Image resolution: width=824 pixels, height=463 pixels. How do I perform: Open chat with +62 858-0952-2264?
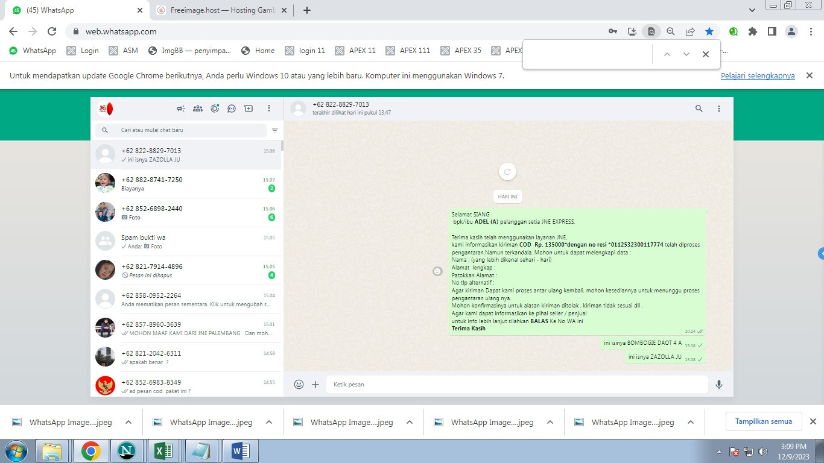[x=186, y=300]
